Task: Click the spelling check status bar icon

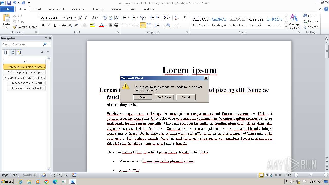Action: click(x=44, y=175)
